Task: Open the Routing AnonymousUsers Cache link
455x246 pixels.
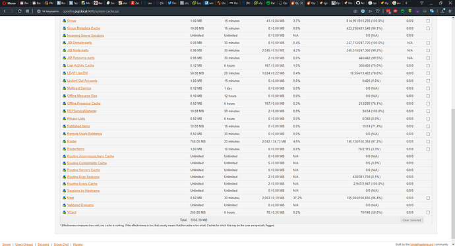Action: click(x=90, y=156)
